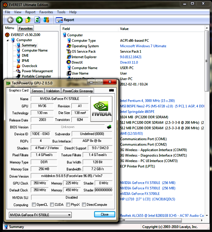
Task: Open the users/manage icon in EVEREST toolbar
Action: pos(46,20)
